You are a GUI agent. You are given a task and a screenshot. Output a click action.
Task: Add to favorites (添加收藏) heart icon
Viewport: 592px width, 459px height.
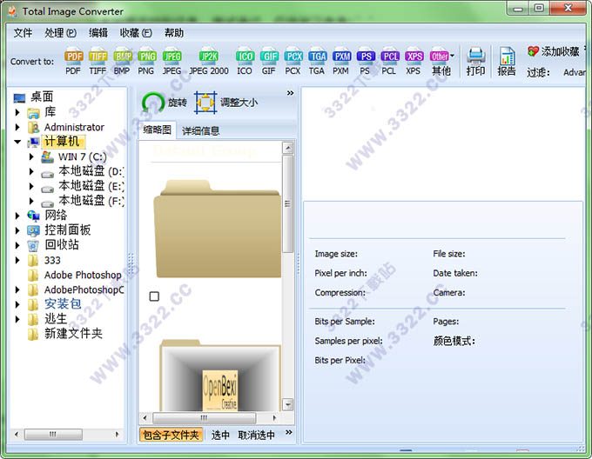pyautogui.click(x=533, y=51)
